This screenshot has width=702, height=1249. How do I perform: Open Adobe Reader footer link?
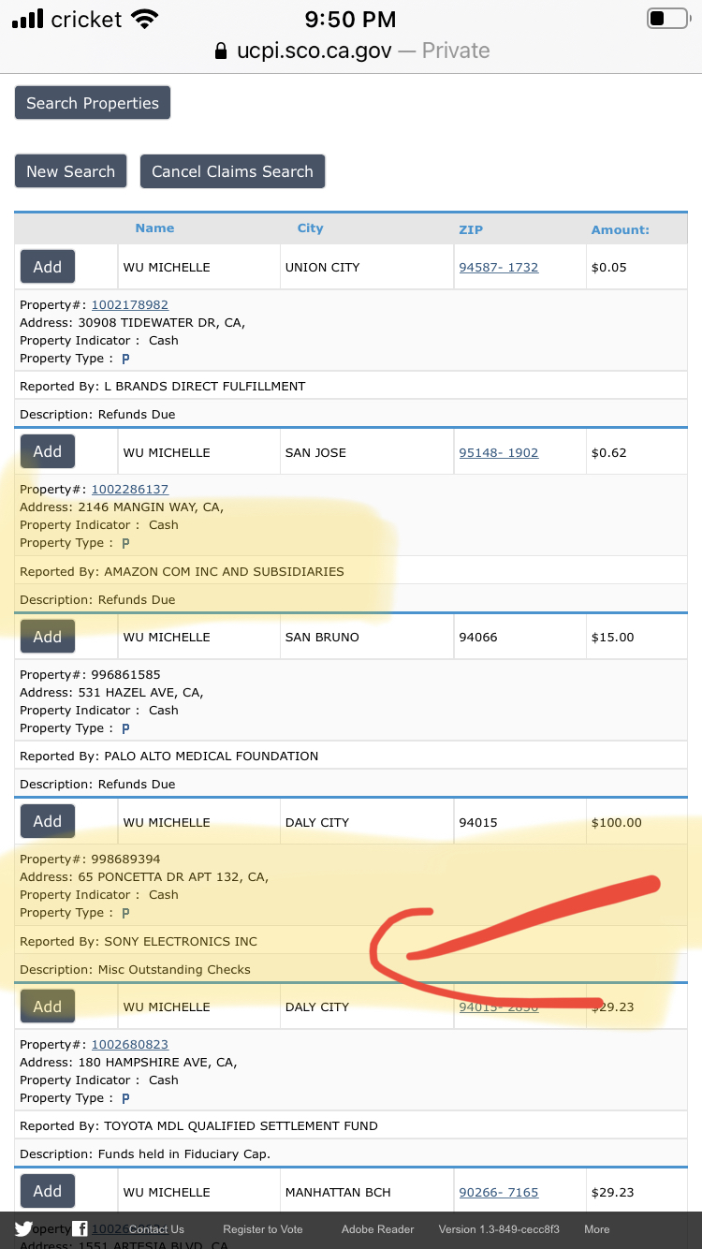point(377,1229)
